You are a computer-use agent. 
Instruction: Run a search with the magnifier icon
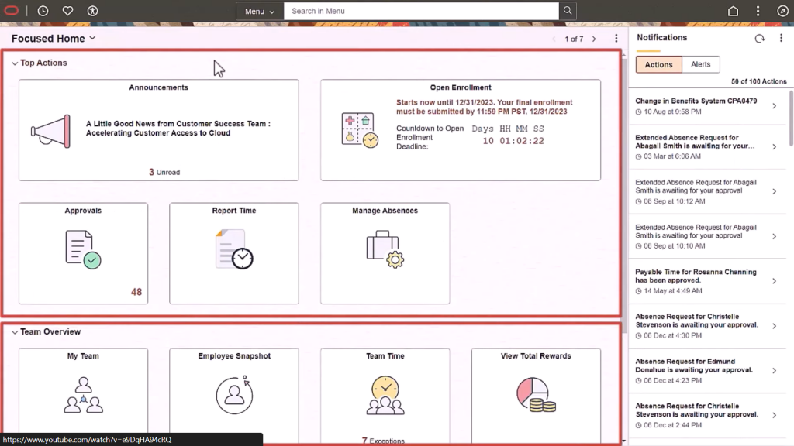pyautogui.click(x=566, y=11)
